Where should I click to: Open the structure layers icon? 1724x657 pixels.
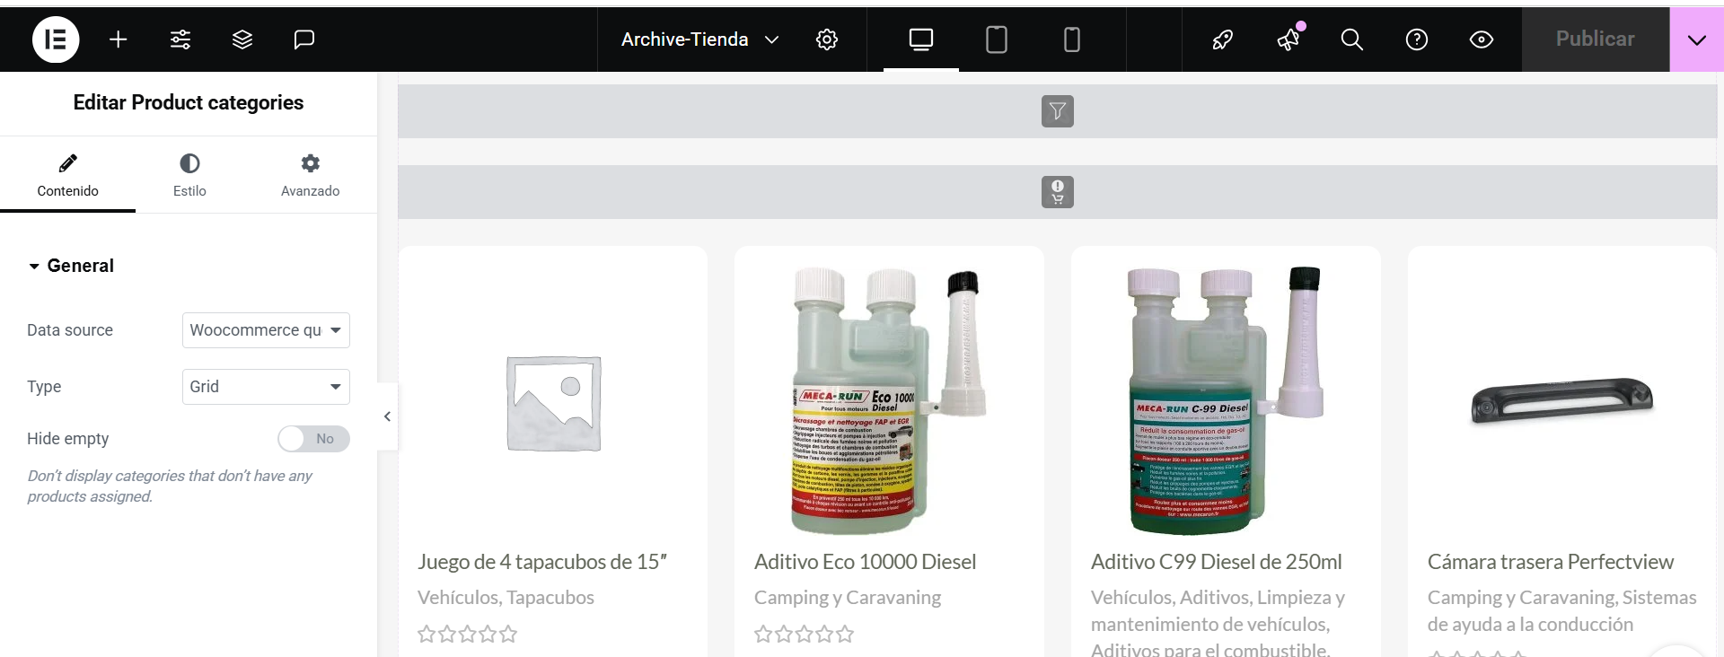tap(242, 39)
